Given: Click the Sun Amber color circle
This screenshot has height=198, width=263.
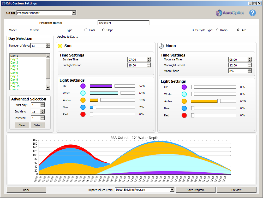Looking at the screenshot, I should pos(83,100).
